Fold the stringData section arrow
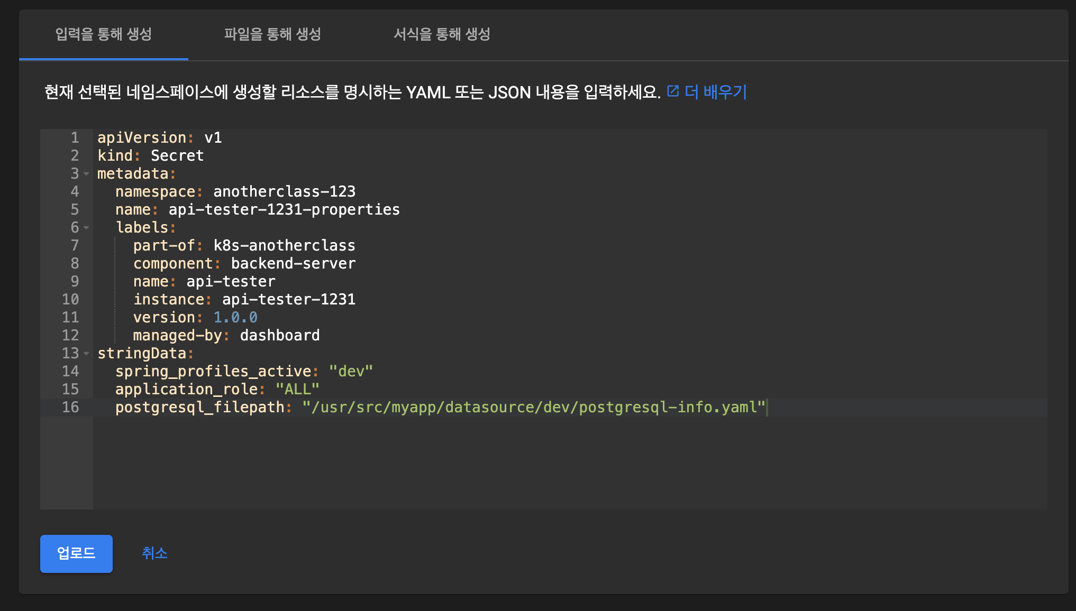The image size is (1076, 611). coord(86,354)
